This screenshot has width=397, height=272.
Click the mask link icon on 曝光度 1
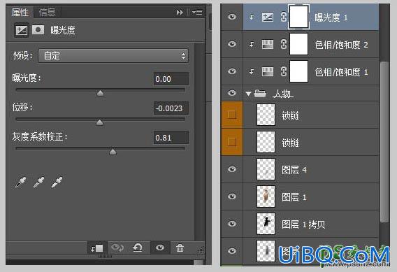284,17
